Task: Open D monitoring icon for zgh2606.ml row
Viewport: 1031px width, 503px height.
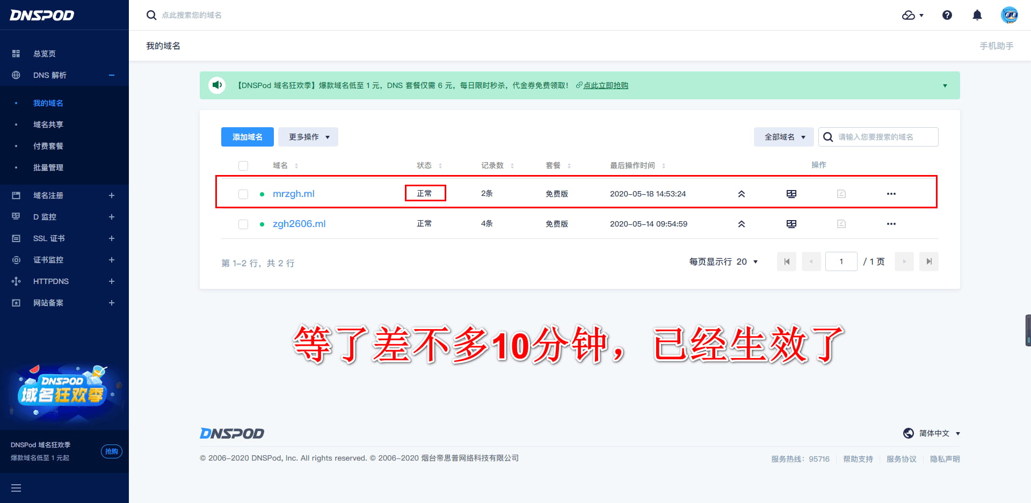Action: pos(791,224)
